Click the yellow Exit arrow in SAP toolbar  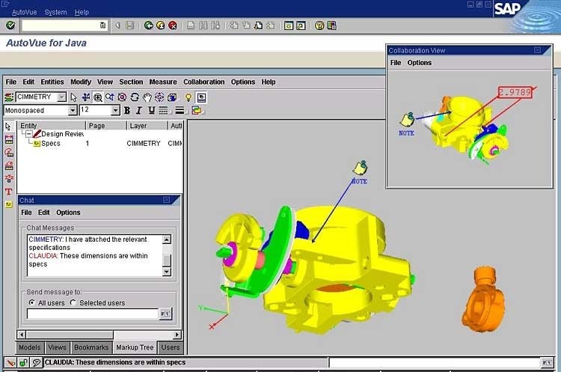click(x=161, y=25)
